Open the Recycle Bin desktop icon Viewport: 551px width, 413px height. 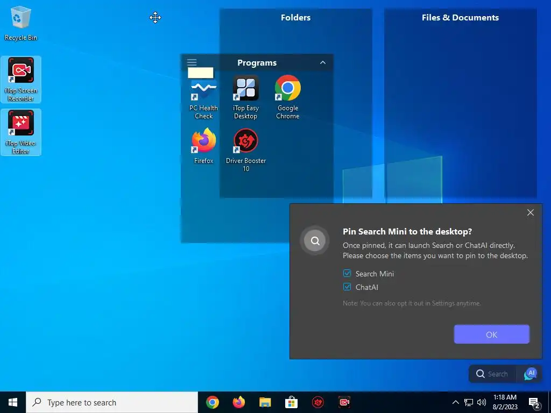click(21, 24)
